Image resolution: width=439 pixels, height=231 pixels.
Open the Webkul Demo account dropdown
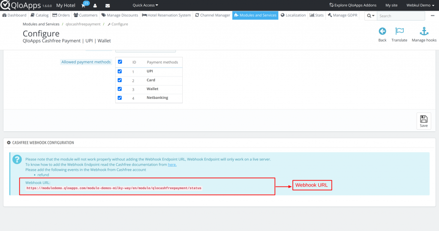click(420, 5)
